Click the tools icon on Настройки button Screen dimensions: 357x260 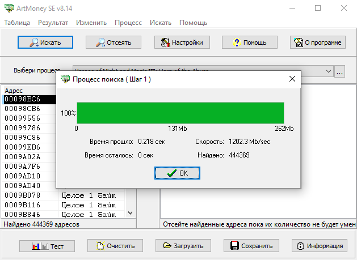166,42
